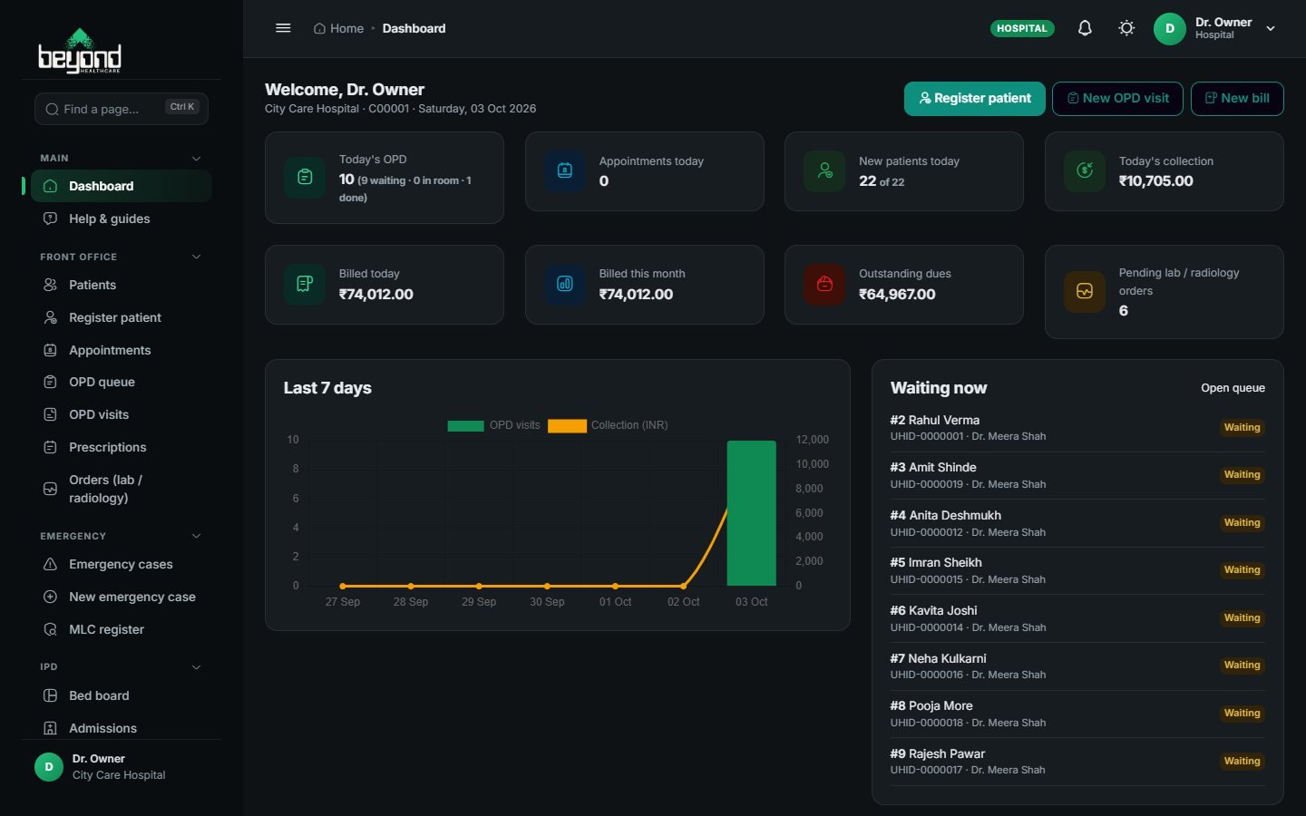The image size is (1306, 816).
Task: Focus the Find a page search field
Action: (122, 109)
